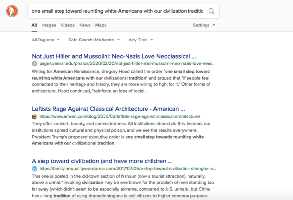Viewport: 293px width, 200px height.
Task: Open the Any Time filter dropdown
Action: coord(141,40)
